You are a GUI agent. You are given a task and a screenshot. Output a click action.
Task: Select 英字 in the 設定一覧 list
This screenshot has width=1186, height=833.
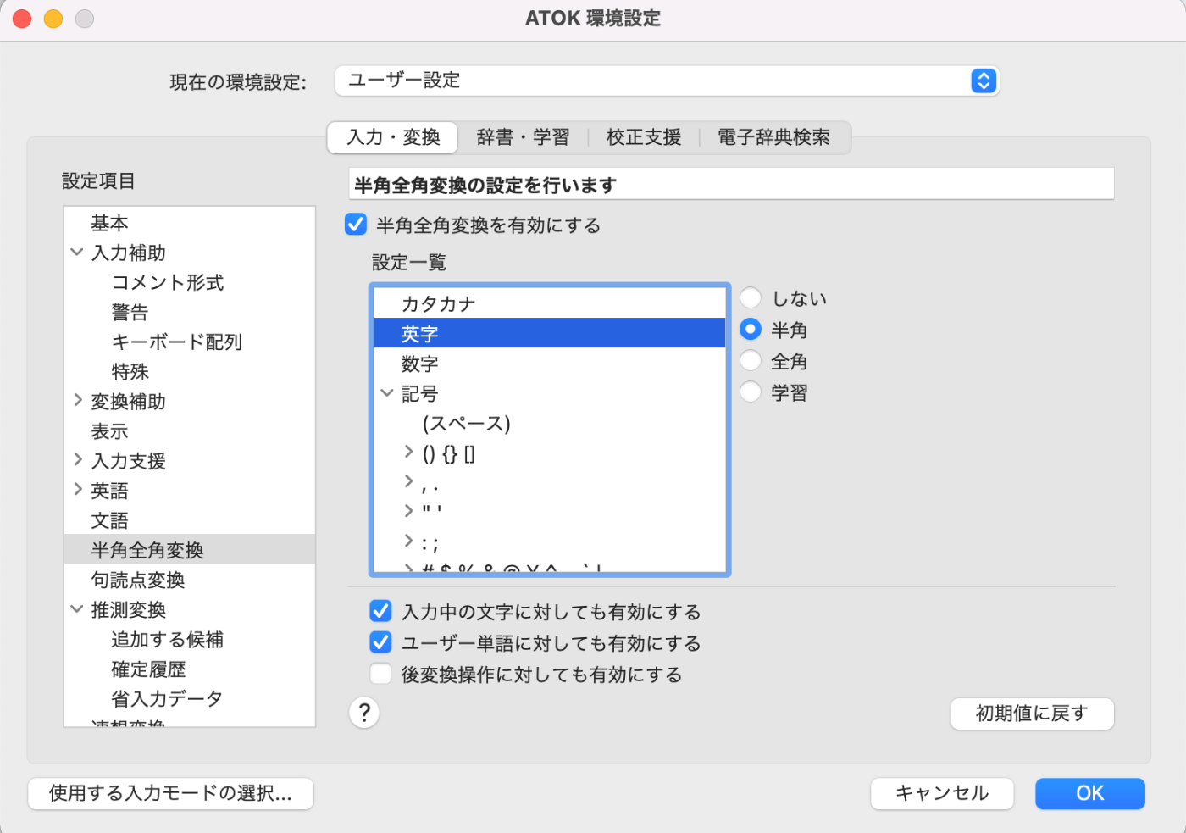550,333
